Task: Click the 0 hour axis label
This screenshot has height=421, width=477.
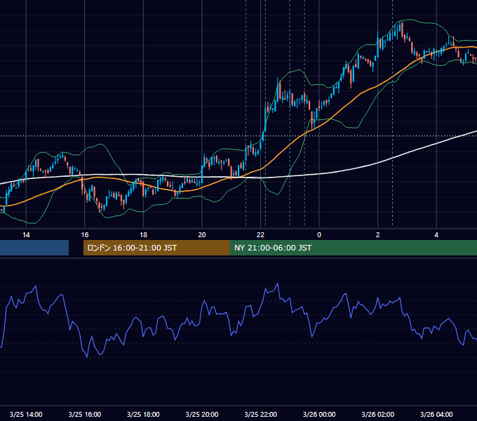Action: 319,235
